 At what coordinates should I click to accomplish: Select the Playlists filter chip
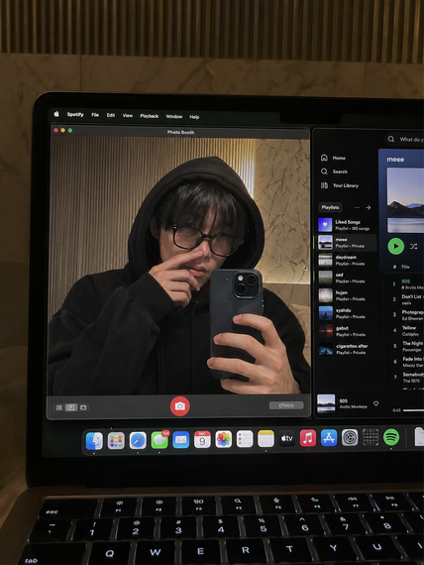pos(330,207)
